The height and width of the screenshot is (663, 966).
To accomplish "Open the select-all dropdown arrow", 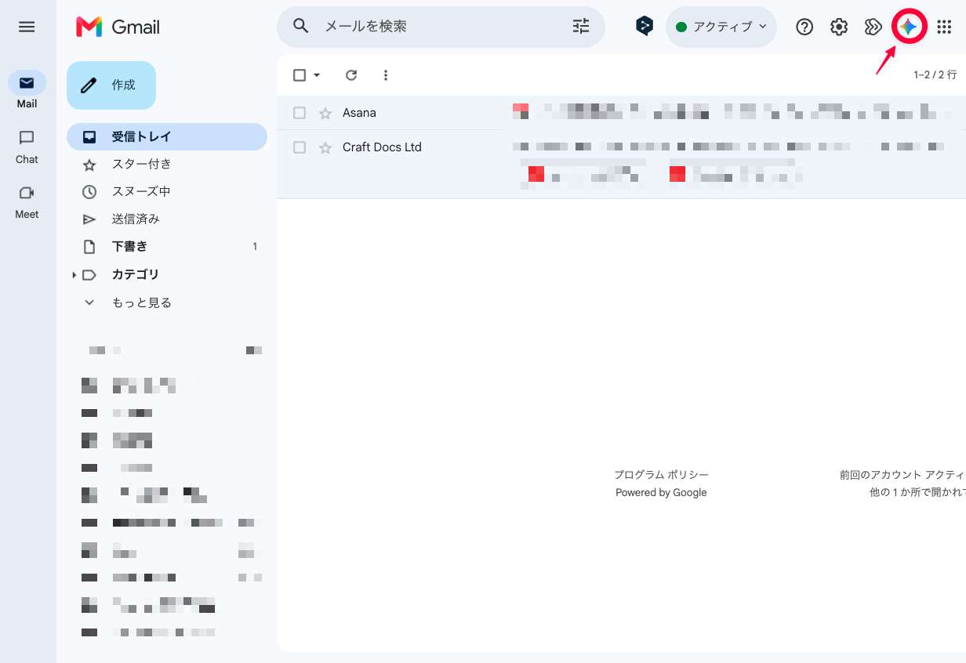I will coord(317,75).
